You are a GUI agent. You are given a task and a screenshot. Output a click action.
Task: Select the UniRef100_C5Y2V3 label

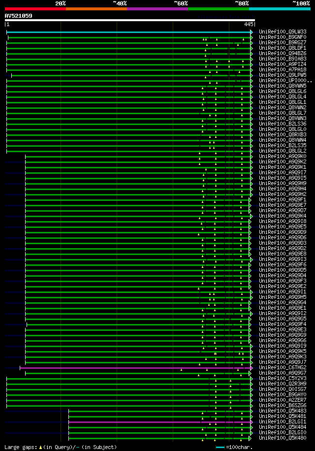283,378
